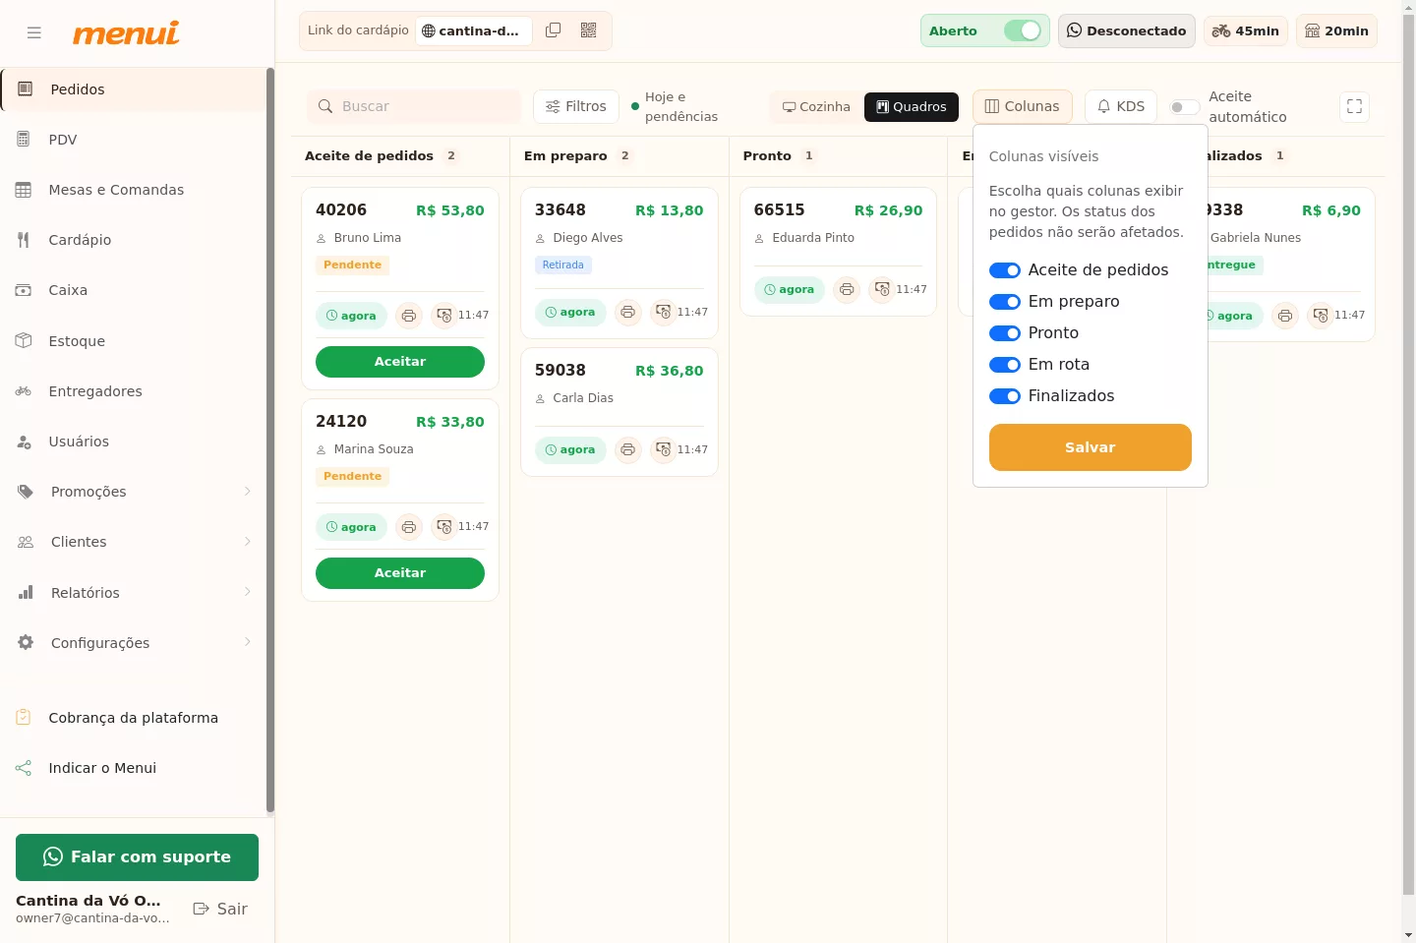Screen dimensions: 1416x943
Task: Save visible columns with Salvar
Action: pyautogui.click(x=1091, y=447)
